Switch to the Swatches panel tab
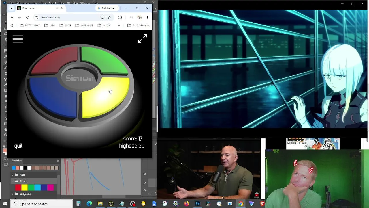 (17, 161)
